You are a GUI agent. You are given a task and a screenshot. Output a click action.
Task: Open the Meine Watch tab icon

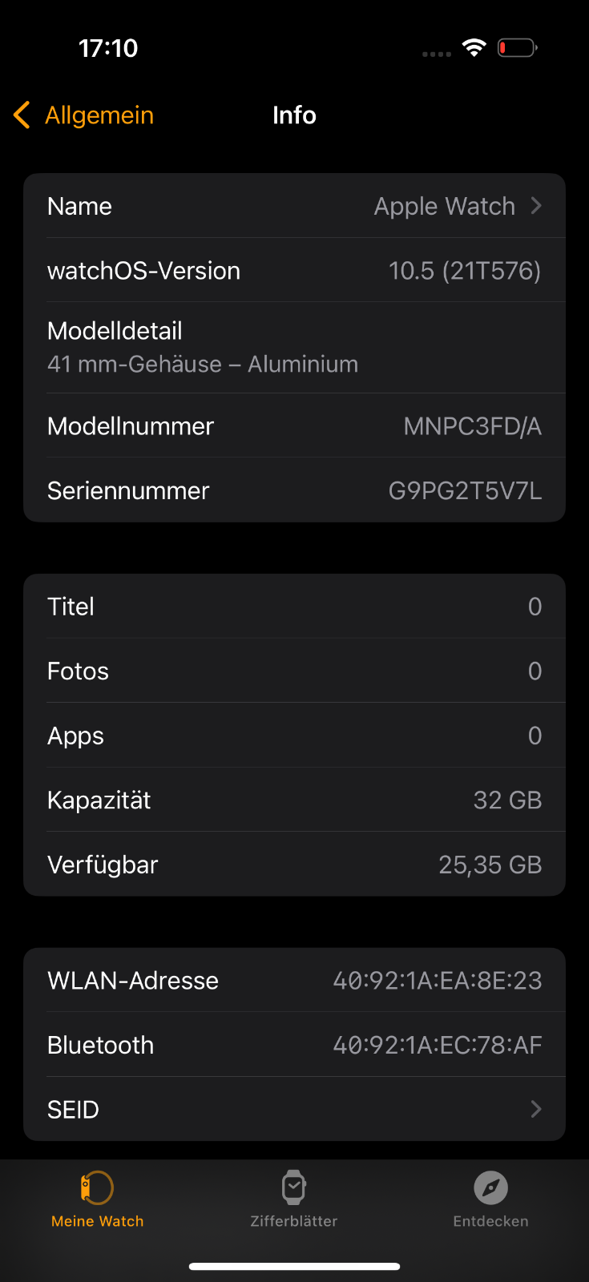coord(97,1187)
